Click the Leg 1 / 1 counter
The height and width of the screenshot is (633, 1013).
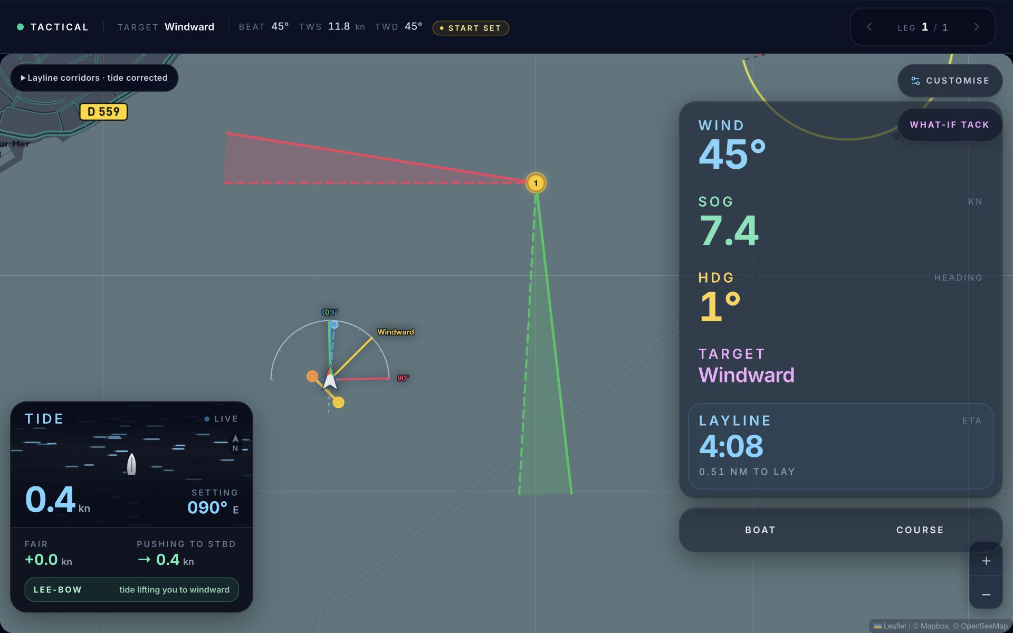(x=923, y=27)
